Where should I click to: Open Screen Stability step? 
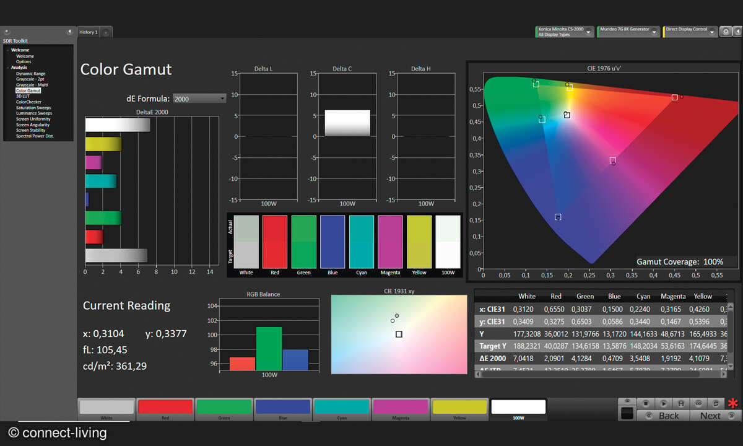[x=30, y=130]
